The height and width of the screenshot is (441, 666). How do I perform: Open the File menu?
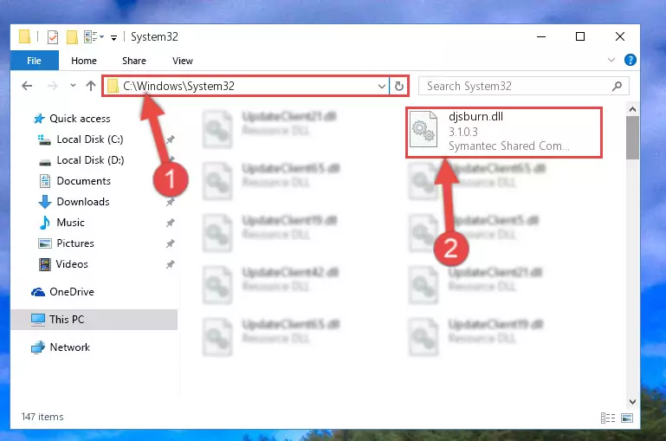point(35,61)
